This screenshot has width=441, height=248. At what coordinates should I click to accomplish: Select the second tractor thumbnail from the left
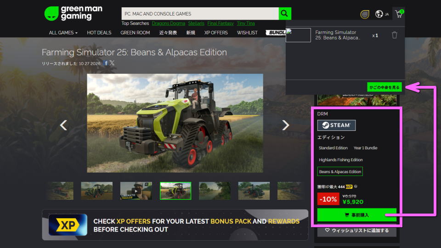[97, 191]
